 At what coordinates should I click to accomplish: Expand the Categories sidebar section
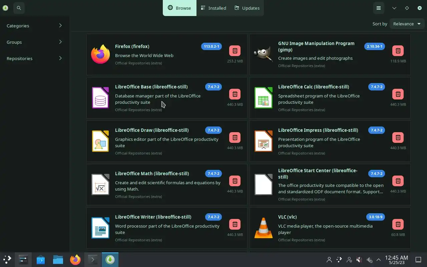[35, 26]
